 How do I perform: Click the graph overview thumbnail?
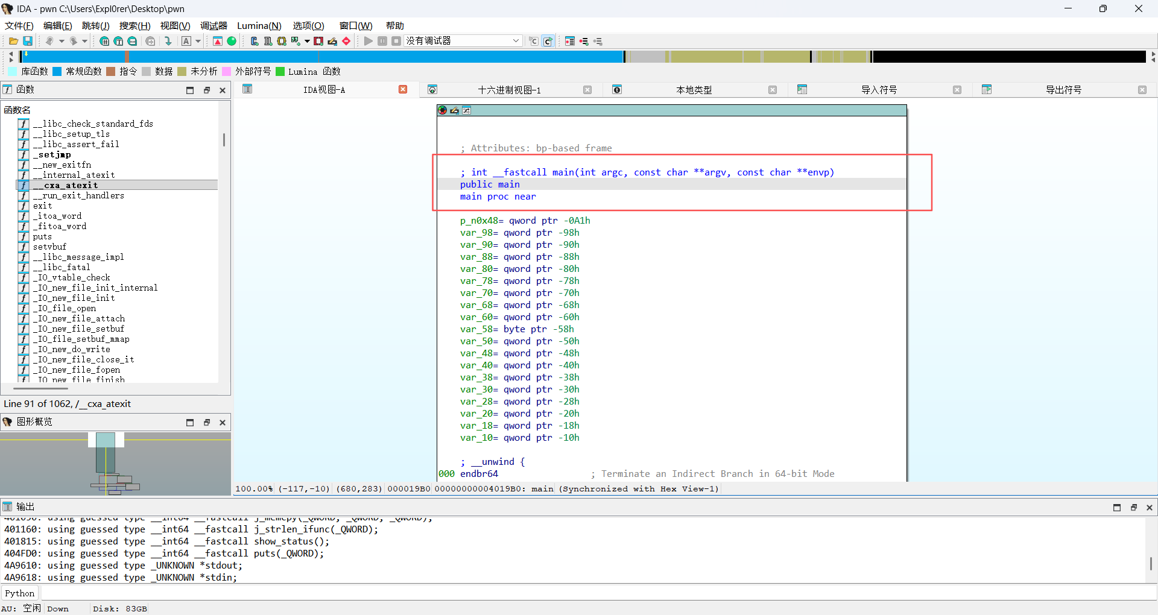point(115,464)
